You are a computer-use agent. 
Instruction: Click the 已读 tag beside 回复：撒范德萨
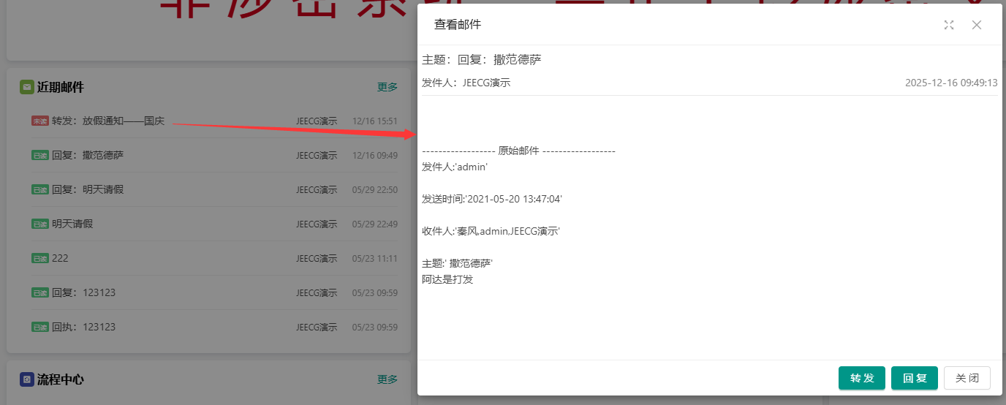40,155
